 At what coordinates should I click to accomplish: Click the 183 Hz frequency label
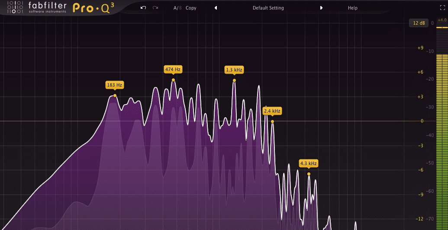(115, 85)
